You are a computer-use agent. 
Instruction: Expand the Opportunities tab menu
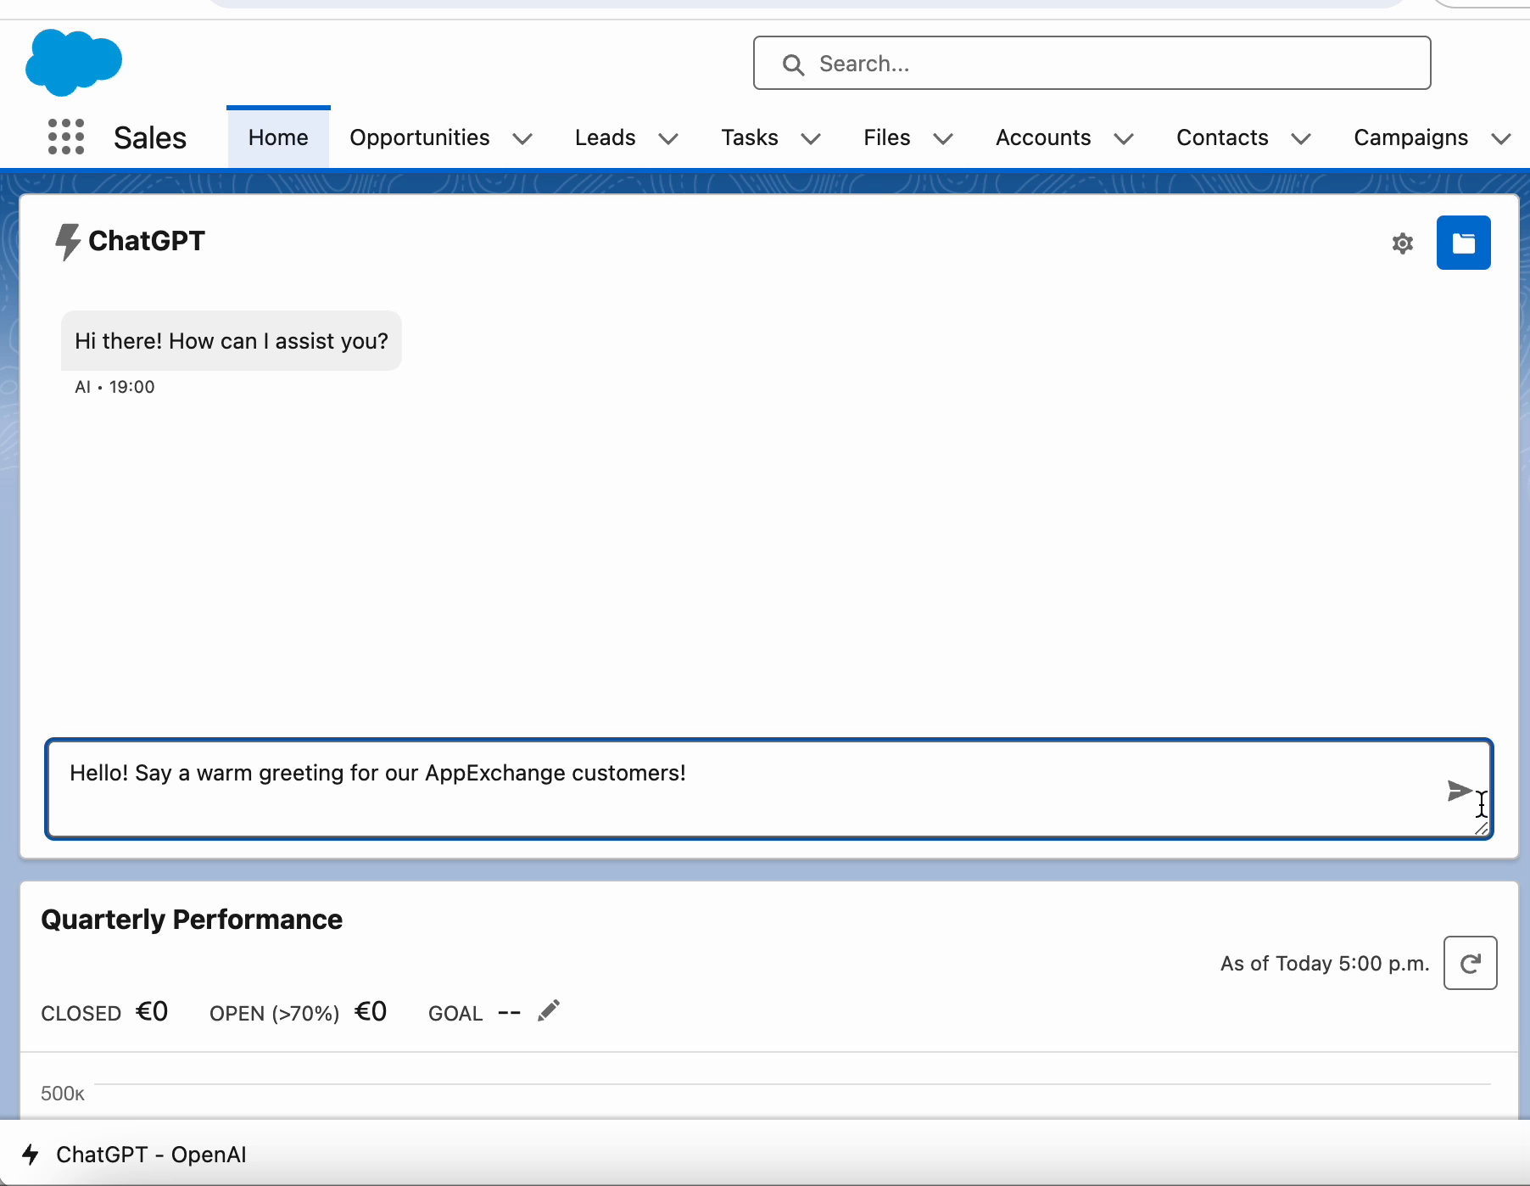point(522,138)
